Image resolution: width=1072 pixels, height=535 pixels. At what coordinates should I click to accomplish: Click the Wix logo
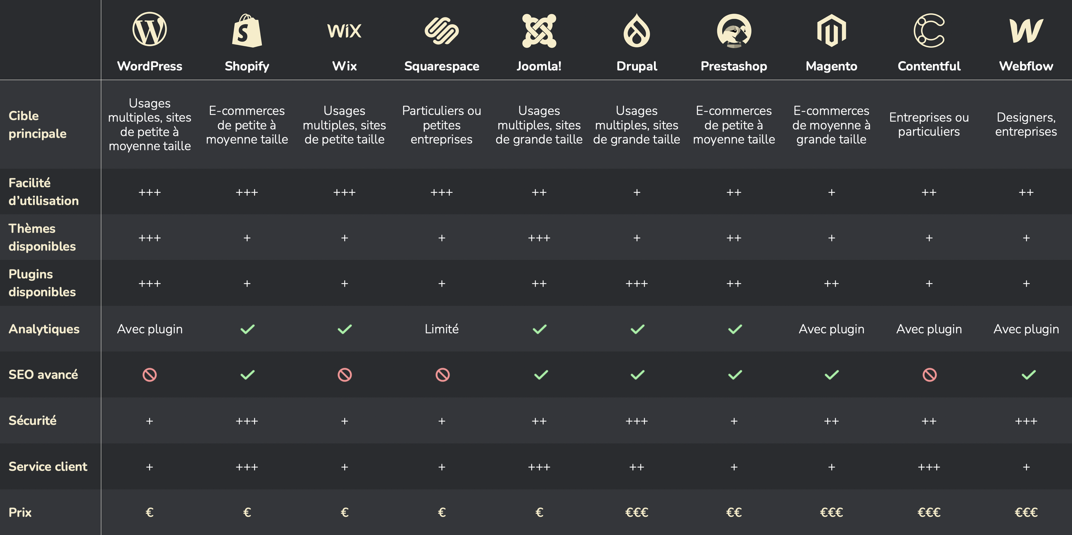tap(344, 31)
